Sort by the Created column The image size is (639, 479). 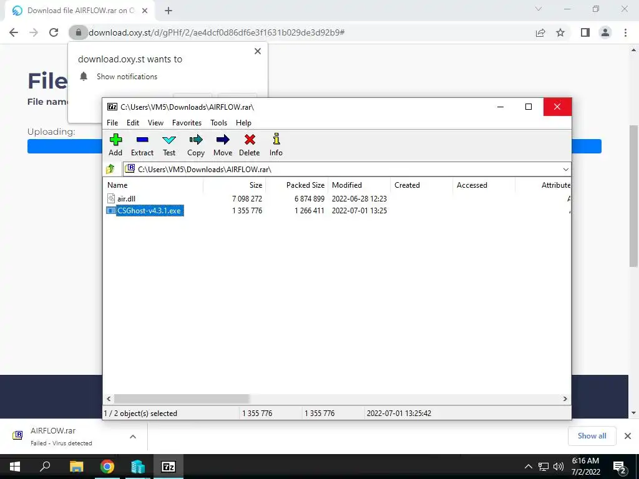pyautogui.click(x=421, y=185)
